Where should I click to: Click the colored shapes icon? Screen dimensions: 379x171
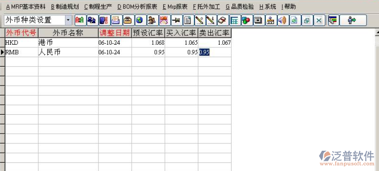click(246, 20)
